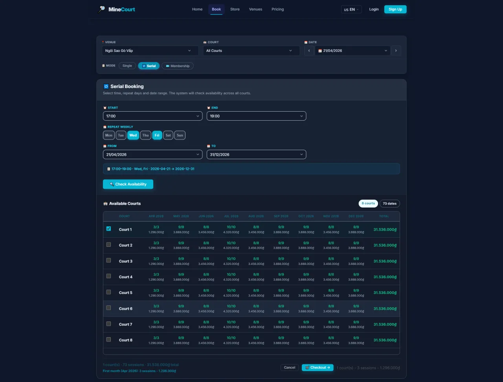Screen dimensions: 503x382
Task: Click the TOTAL column header
Action: coord(384,216)
